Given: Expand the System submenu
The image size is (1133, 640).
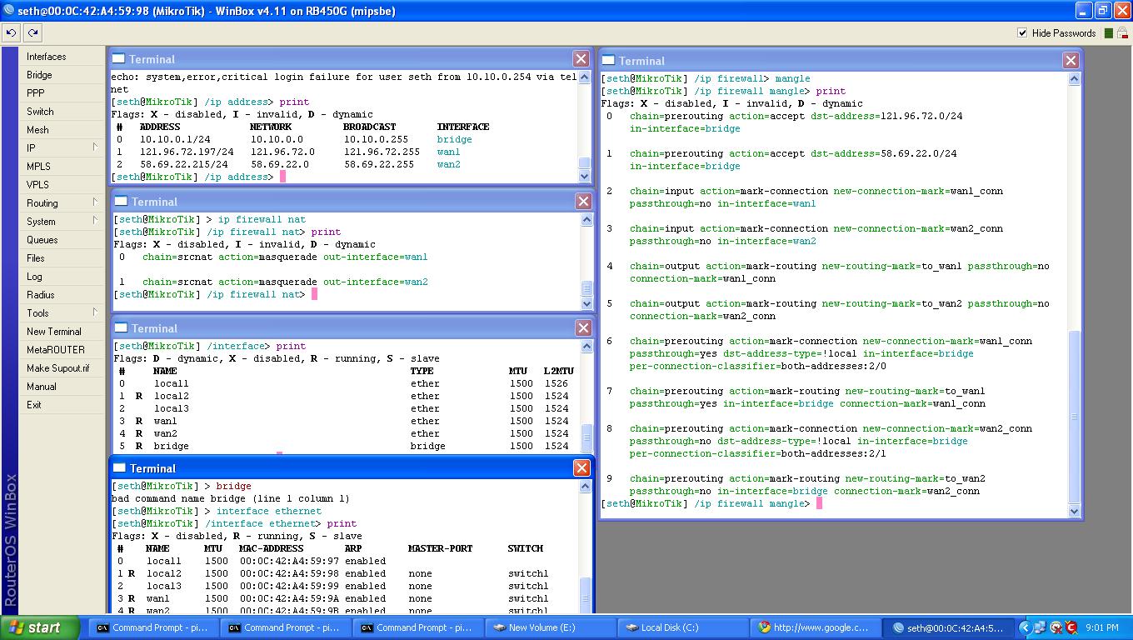Looking at the screenshot, I should (62, 222).
